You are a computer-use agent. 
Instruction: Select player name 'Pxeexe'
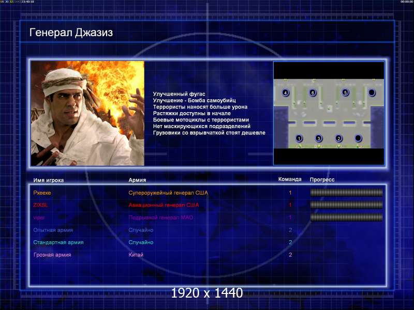pyautogui.click(x=42, y=193)
